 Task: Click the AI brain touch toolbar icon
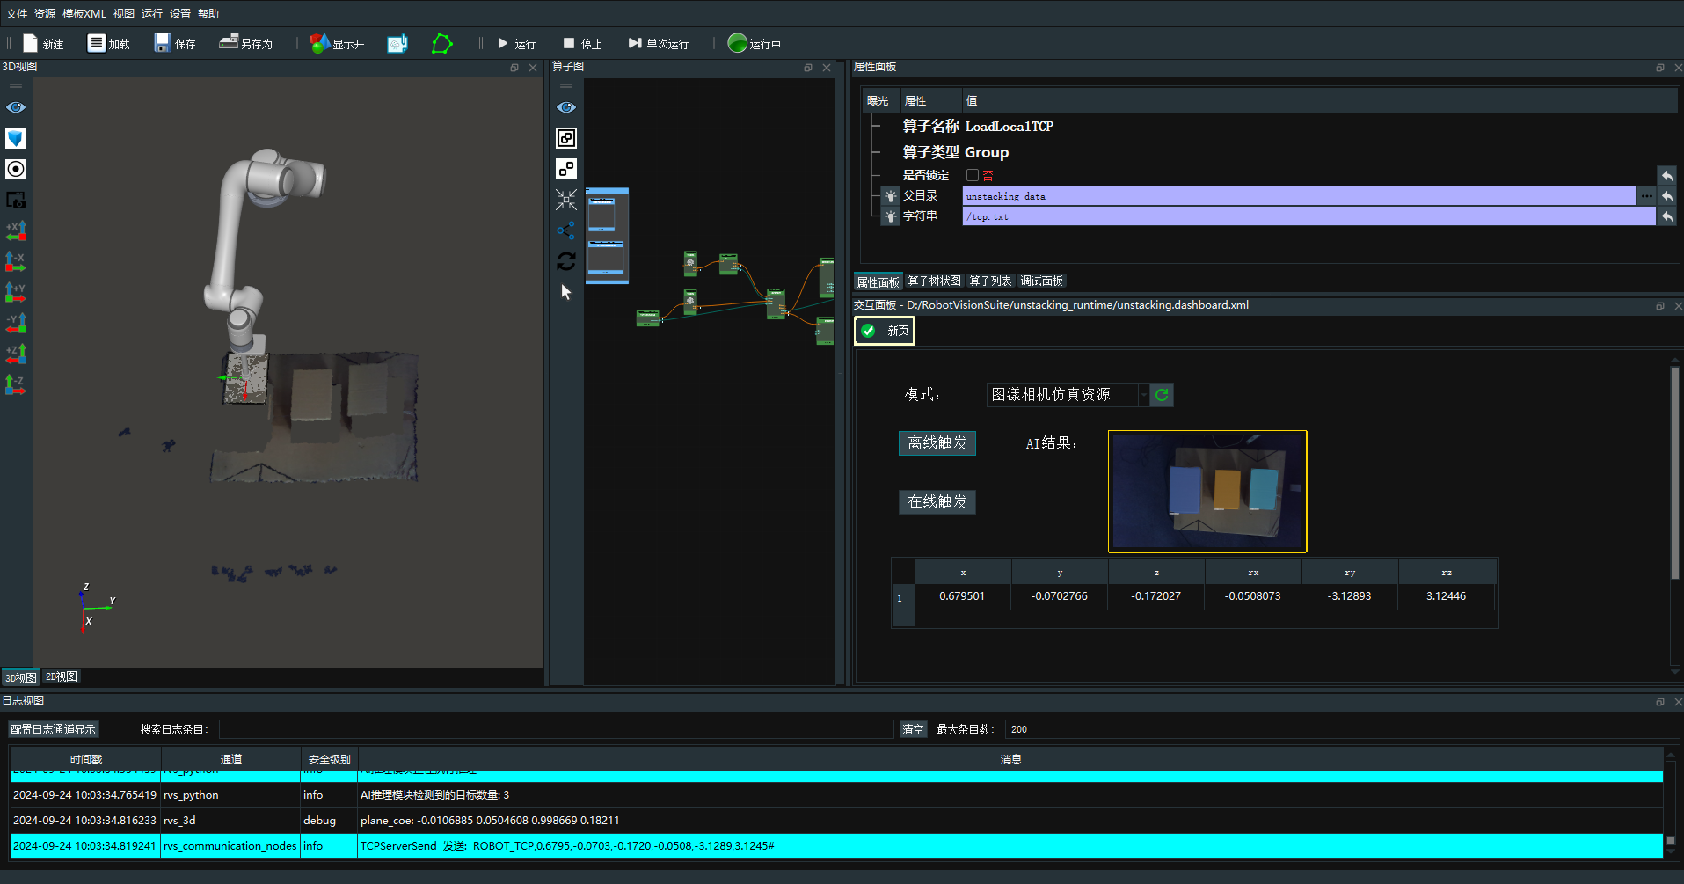397,43
